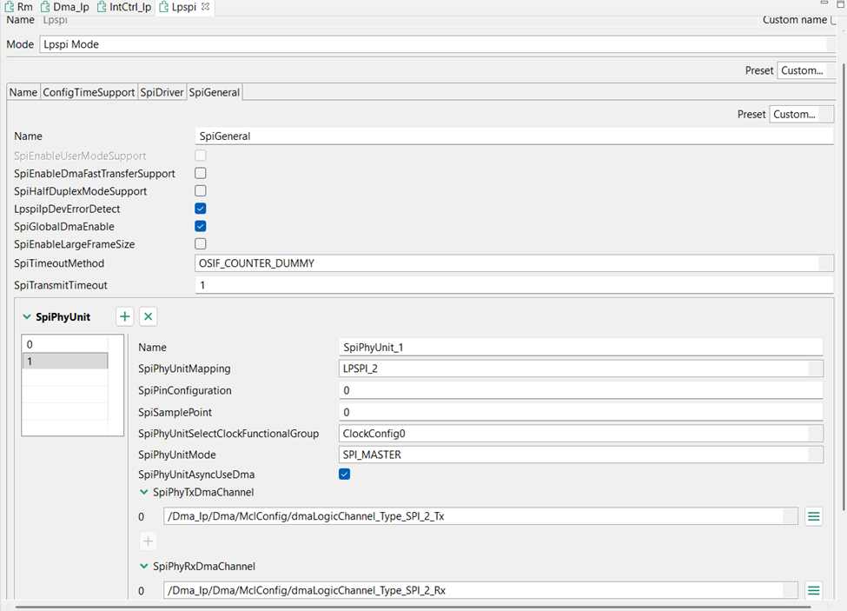The width and height of the screenshot is (847, 611).
Task: Uncheck LpspiIpDevErrorDetect
Action: coord(201,209)
